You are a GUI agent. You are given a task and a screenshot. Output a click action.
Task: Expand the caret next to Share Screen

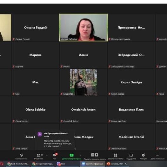pyautogui.click(x=81, y=155)
